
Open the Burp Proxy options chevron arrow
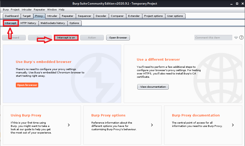pyautogui.click(x=152, y=125)
